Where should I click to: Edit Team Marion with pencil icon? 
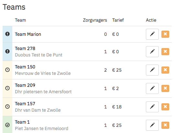pyautogui.click(x=152, y=34)
